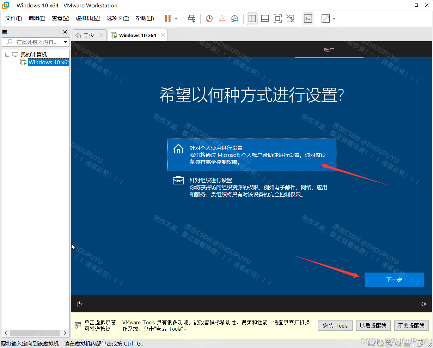Enter full screen mode
433x348 pixels.
tap(278, 18)
